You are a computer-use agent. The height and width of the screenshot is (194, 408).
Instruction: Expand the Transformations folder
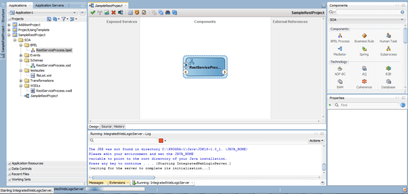pyautogui.click(x=21, y=81)
